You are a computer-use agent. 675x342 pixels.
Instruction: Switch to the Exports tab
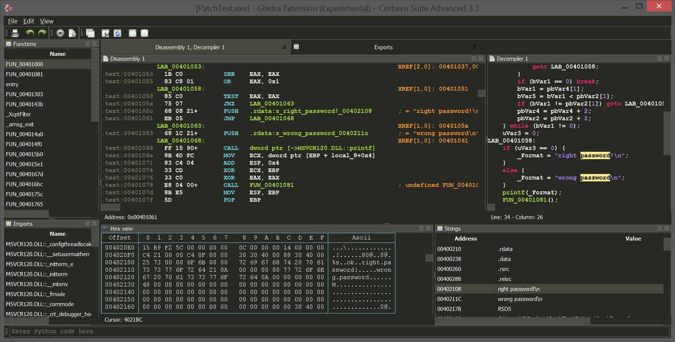click(383, 47)
